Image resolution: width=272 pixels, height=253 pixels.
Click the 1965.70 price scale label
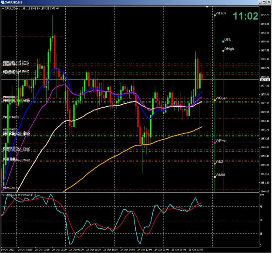(265, 130)
